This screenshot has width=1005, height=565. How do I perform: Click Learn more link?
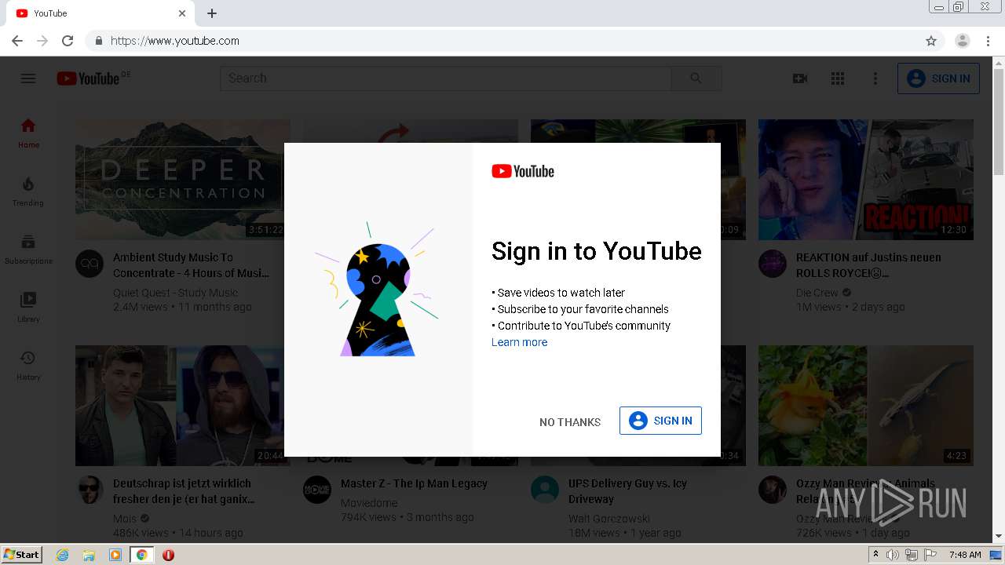(x=520, y=342)
